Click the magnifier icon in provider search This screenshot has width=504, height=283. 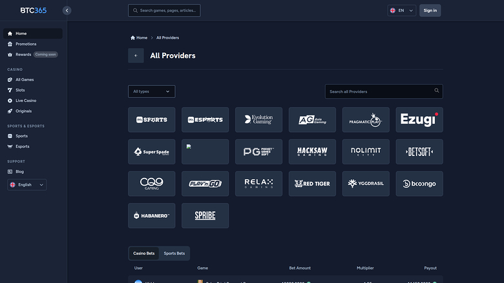[437, 91]
